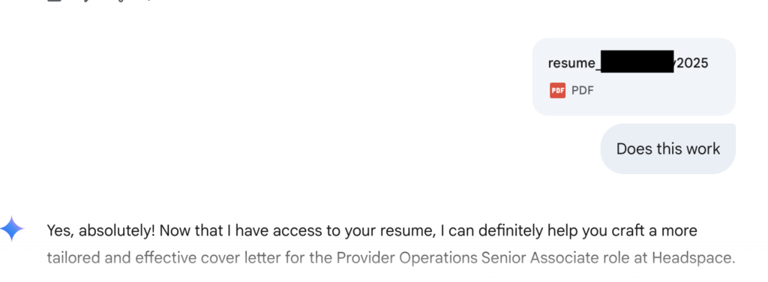Viewport: 768px width, 282px height.
Task: Click the red PDF file icon
Action: (x=557, y=91)
